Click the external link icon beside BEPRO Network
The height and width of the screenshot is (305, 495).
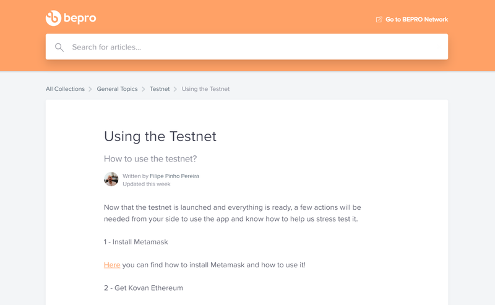click(x=379, y=20)
